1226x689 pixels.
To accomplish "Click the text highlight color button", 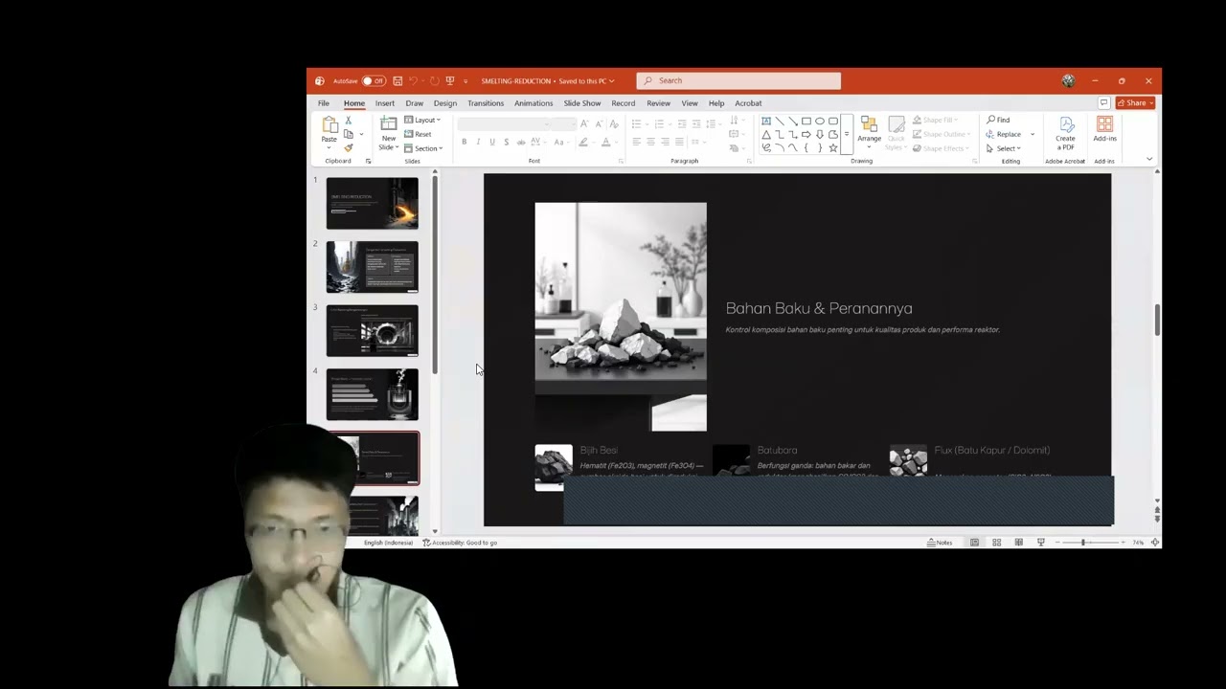I will [583, 142].
